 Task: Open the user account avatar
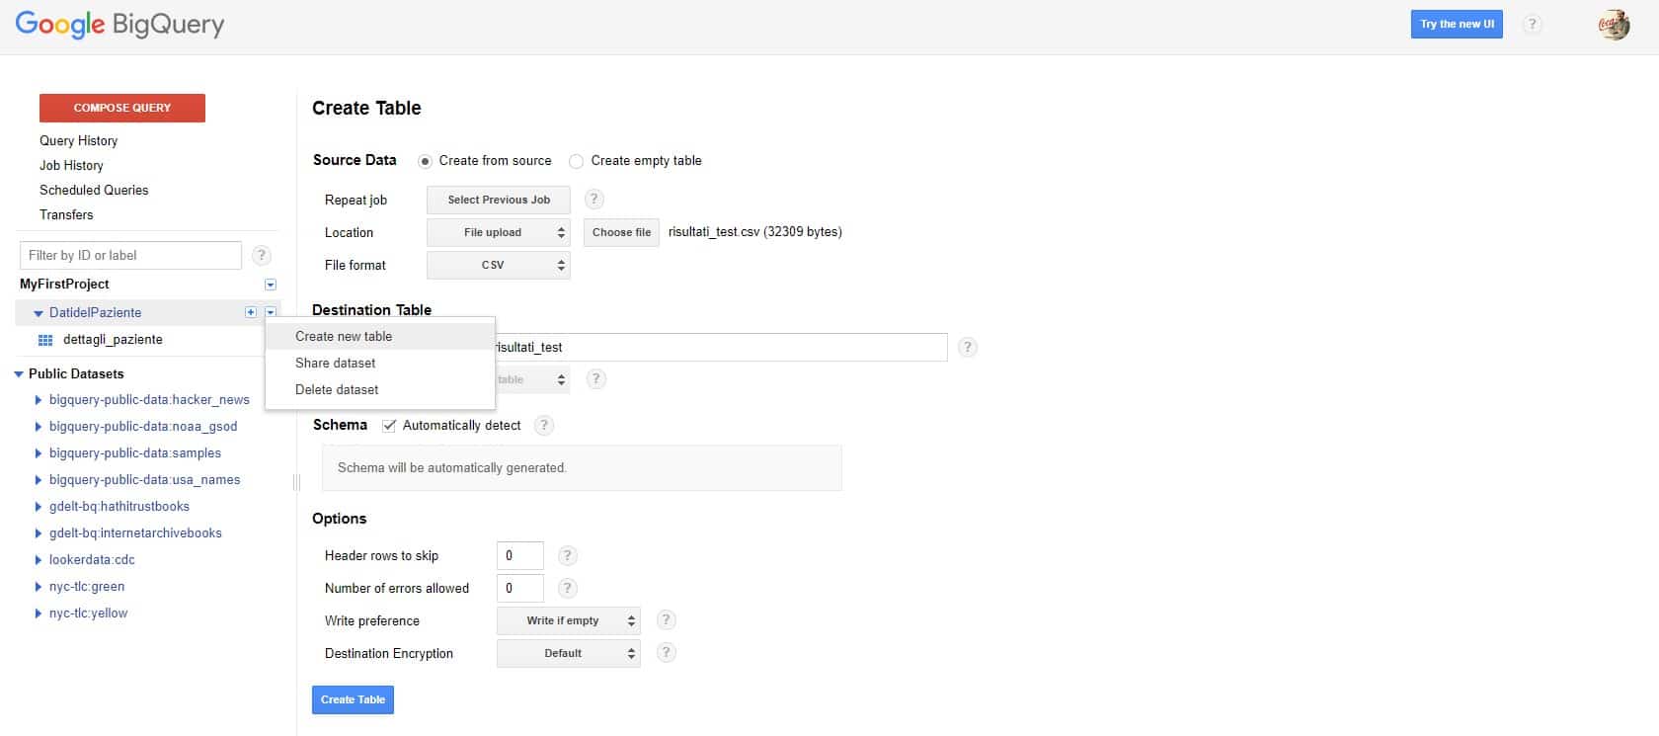click(x=1614, y=25)
